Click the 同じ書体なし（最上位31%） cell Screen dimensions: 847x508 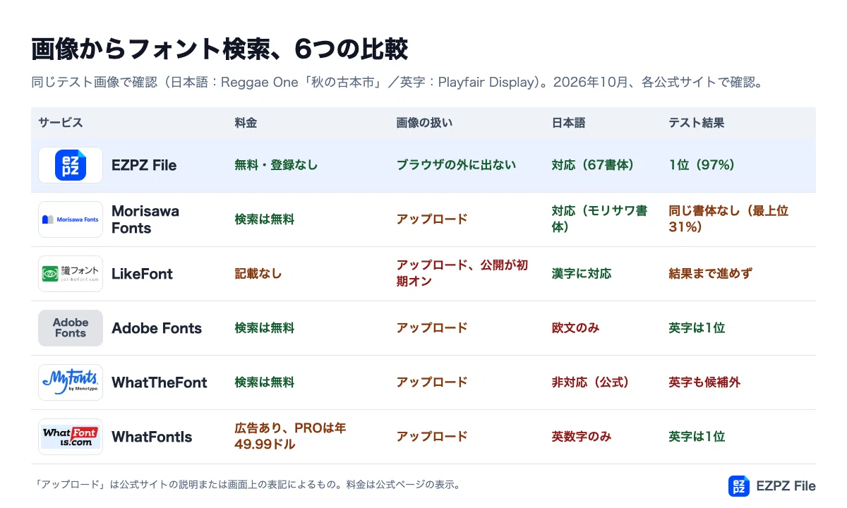pos(728,219)
